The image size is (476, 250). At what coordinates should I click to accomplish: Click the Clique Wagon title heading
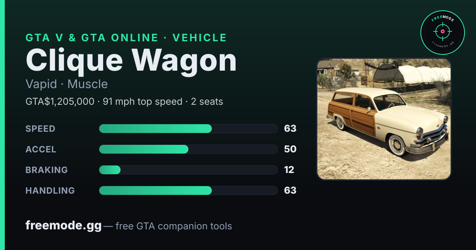click(x=131, y=61)
